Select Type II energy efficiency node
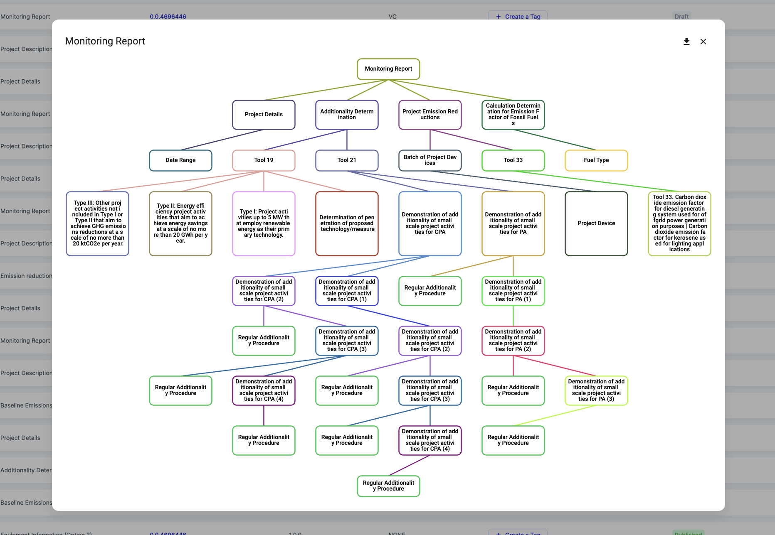Viewport: 775px width, 535px height. pyautogui.click(x=180, y=223)
